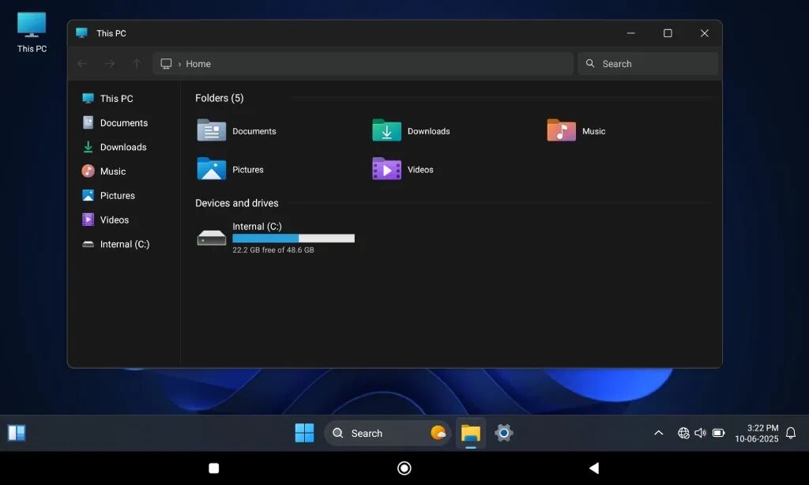Open the Settings gear in the taskbar

tap(504, 433)
